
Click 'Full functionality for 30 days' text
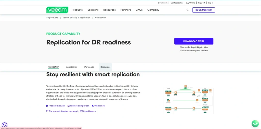(194, 51)
